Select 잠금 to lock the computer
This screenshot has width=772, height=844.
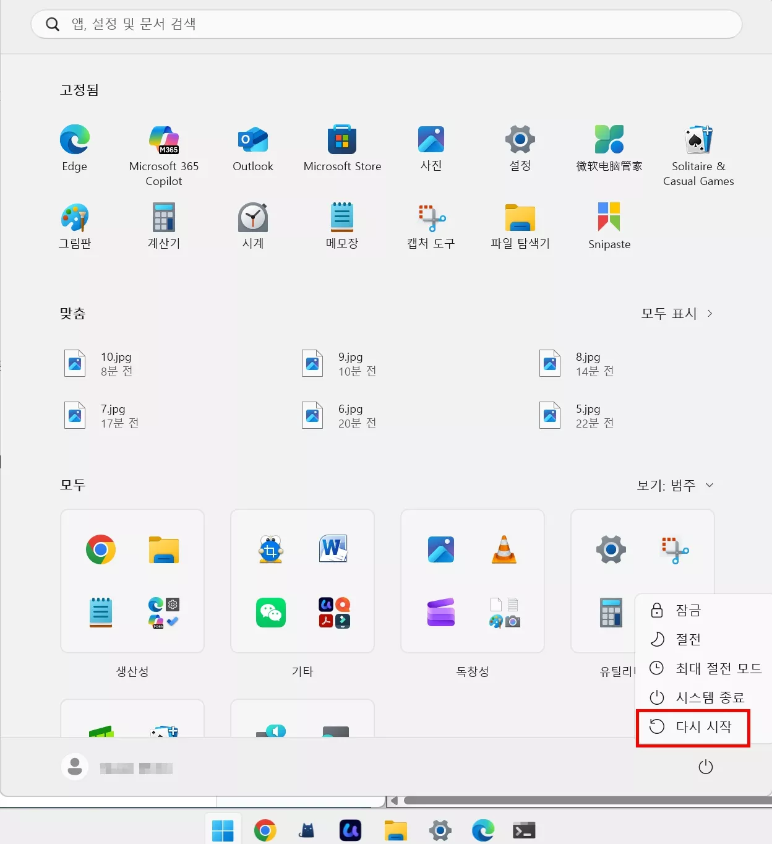[688, 610]
